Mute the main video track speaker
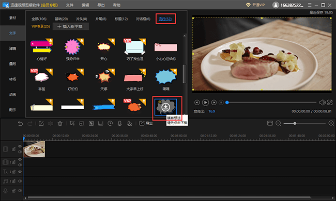Screen dimensions: 336x201 [20, 152]
